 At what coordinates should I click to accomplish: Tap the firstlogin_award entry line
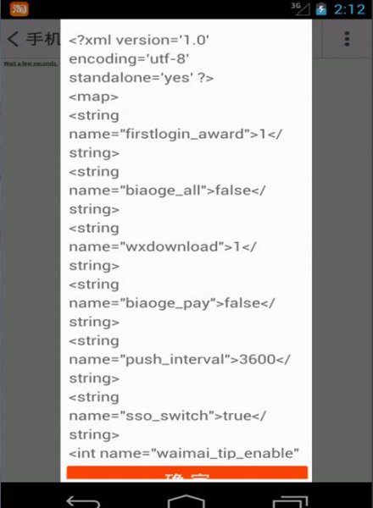[175, 134]
